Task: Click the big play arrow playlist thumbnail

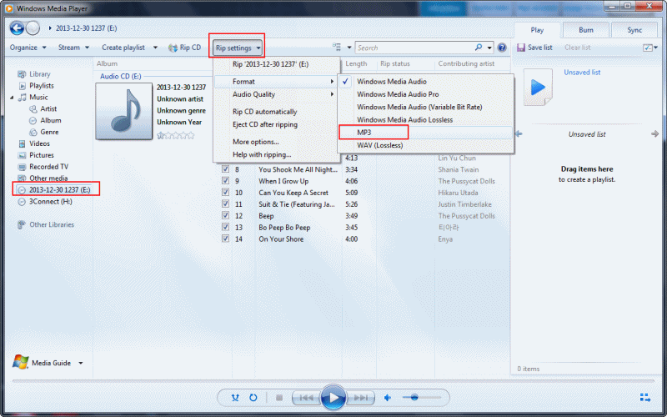Action: coord(538,88)
